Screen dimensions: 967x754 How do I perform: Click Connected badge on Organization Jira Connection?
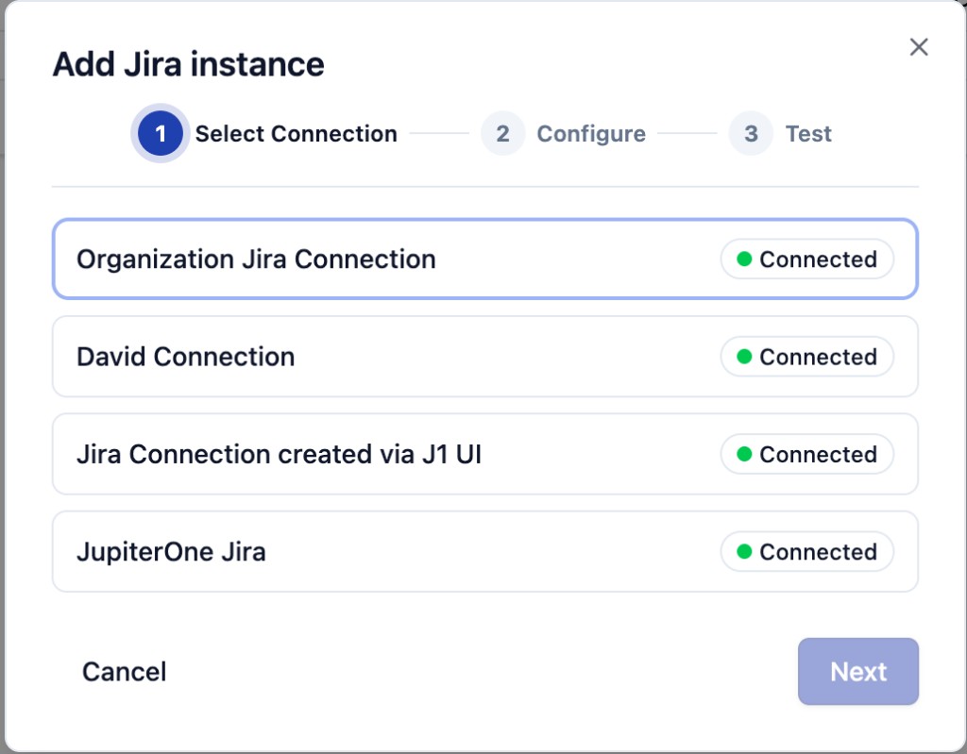click(806, 259)
